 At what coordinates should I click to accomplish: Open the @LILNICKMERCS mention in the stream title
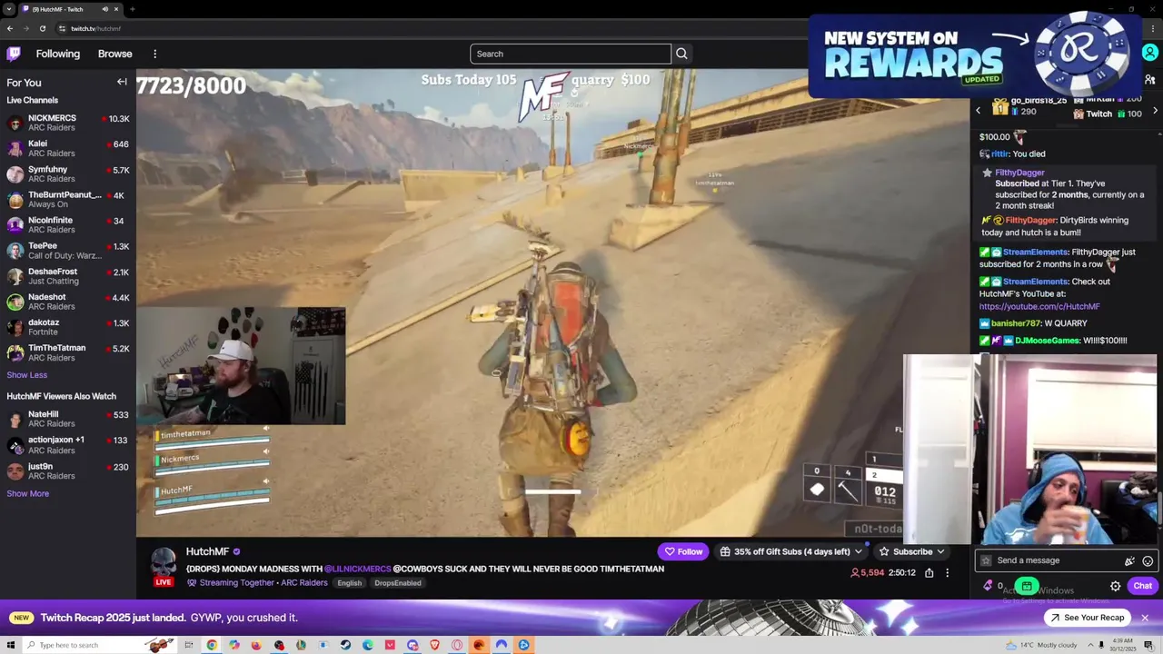tap(357, 570)
